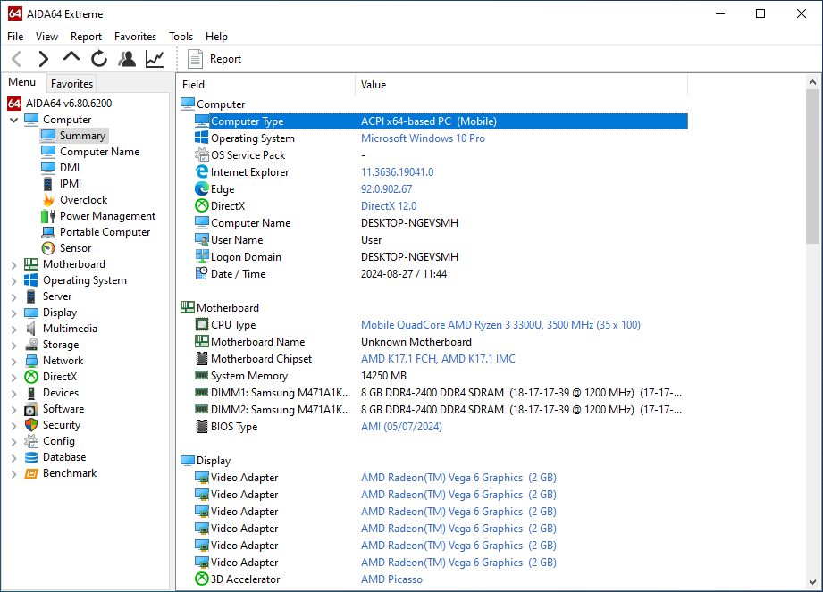Expand the Storage tree node

14,345
